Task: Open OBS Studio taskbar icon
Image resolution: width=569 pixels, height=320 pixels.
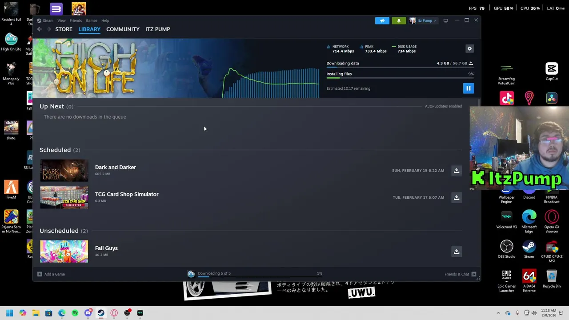Action: coord(127,313)
